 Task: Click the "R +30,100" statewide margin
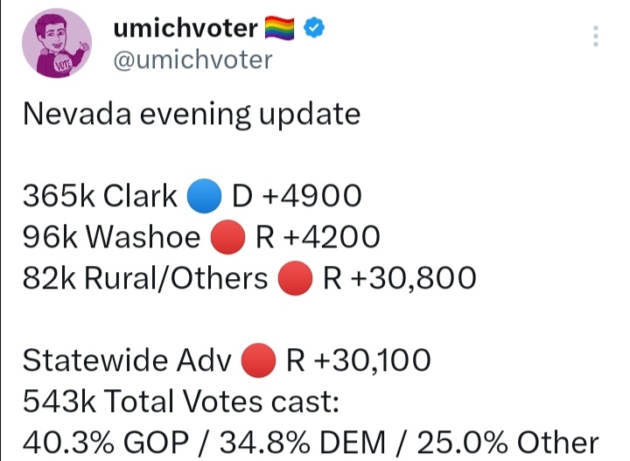tap(358, 360)
